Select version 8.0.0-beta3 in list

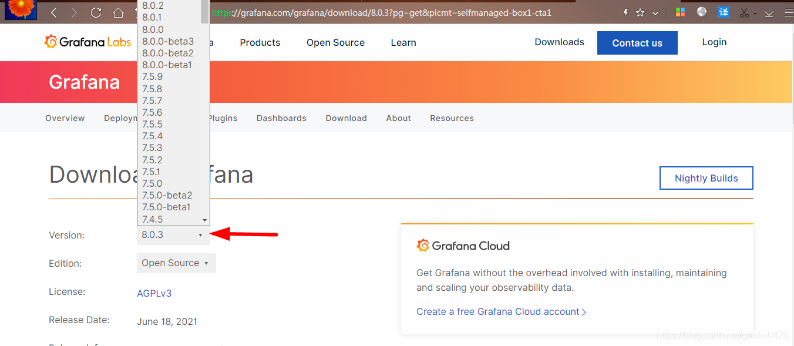click(169, 41)
